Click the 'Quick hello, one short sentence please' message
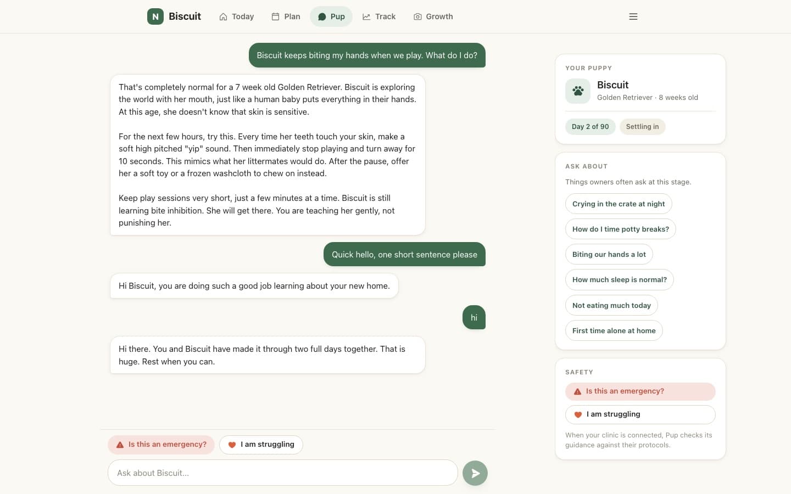 404,254
